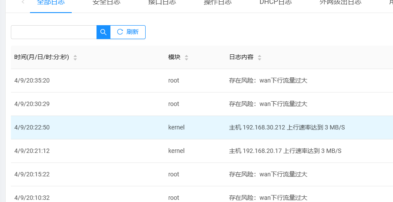Sort by the 模块 column arrows

pyautogui.click(x=187, y=58)
